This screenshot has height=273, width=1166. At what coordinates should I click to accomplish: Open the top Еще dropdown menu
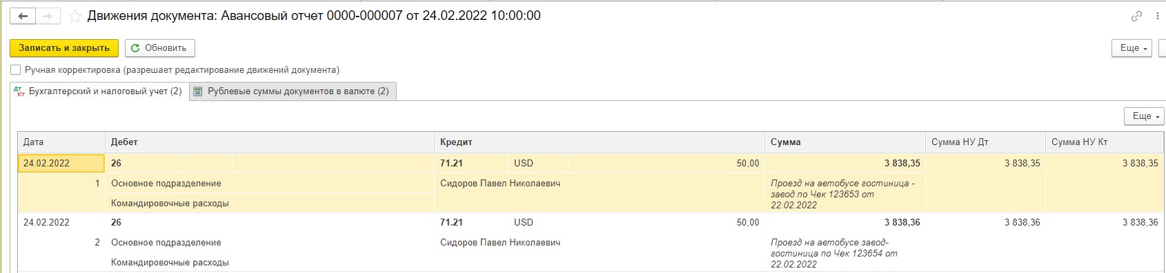(x=1132, y=48)
